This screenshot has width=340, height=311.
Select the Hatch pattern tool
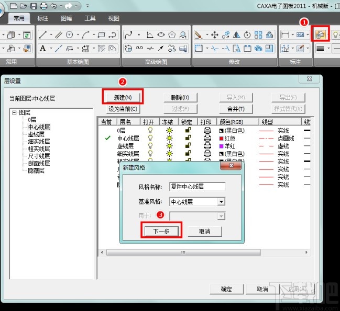click(x=102, y=48)
